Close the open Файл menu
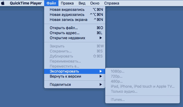The width and height of the screenshot is (183, 107). [51, 3]
